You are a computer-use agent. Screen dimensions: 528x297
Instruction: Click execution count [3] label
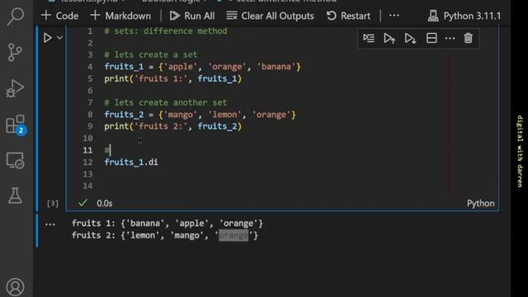(53, 204)
